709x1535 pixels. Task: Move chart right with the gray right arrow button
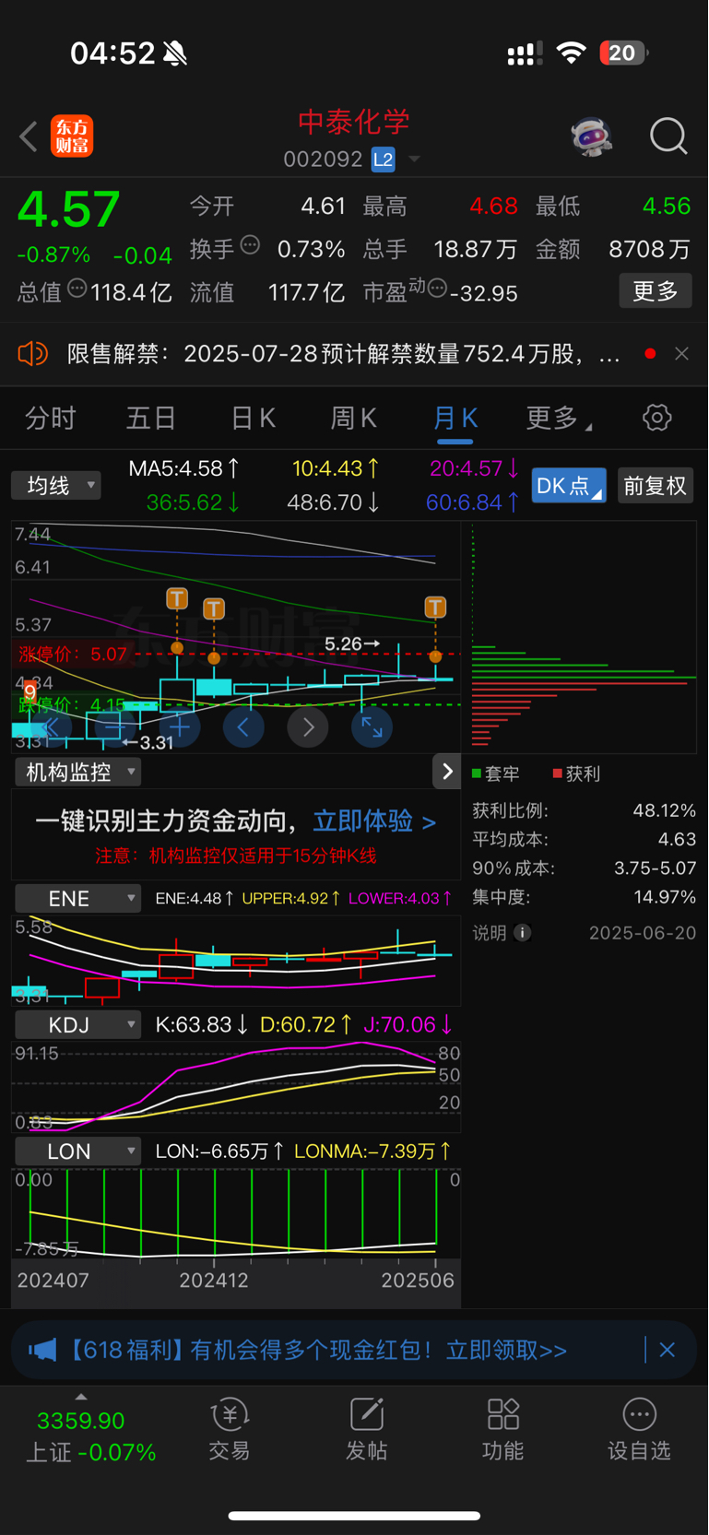(x=308, y=727)
